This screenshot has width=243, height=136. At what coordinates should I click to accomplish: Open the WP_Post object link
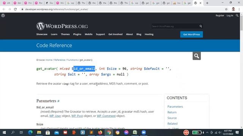pyautogui.click(x=77, y=116)
